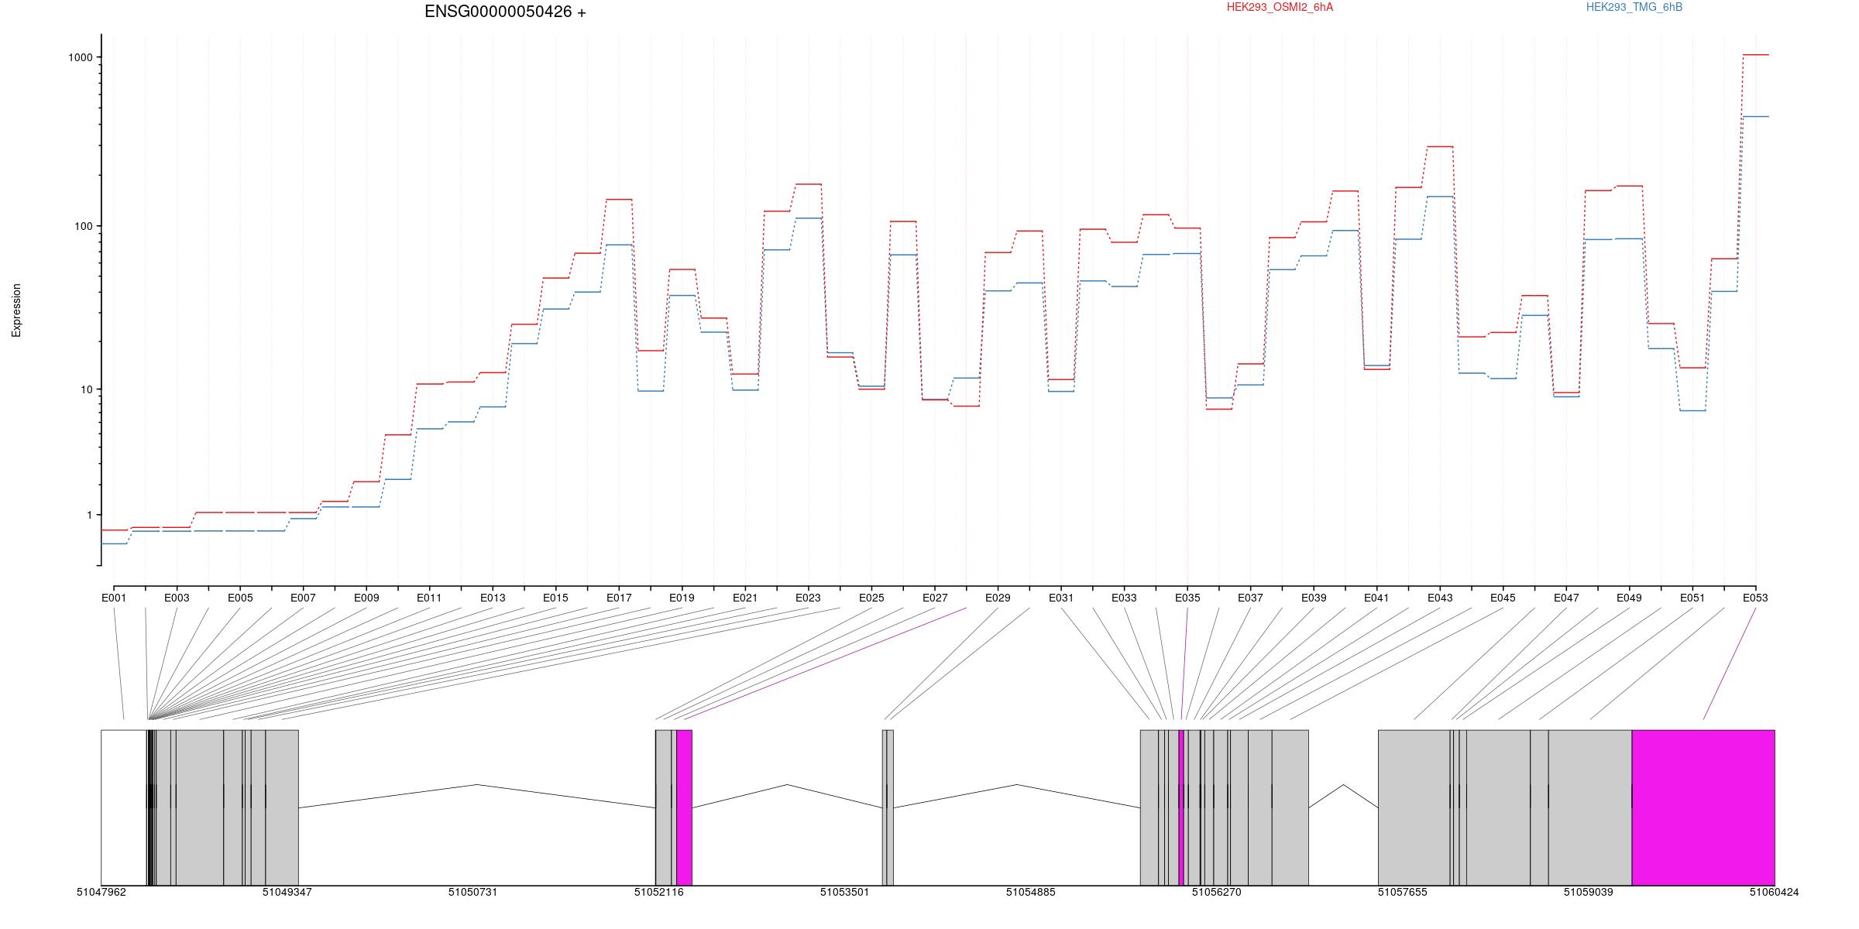Image resolution: width=1859 pixels, height=929 pixels.
Task: Click exon label E031
Action: pos(1061,598)
